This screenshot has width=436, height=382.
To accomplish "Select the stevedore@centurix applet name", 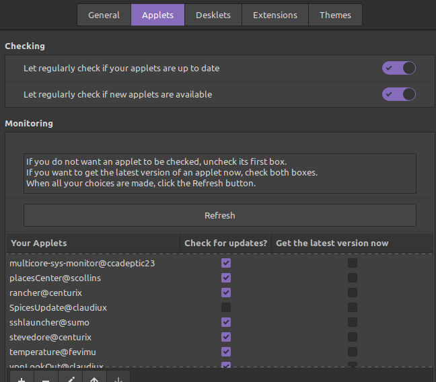I will point(50,337).
